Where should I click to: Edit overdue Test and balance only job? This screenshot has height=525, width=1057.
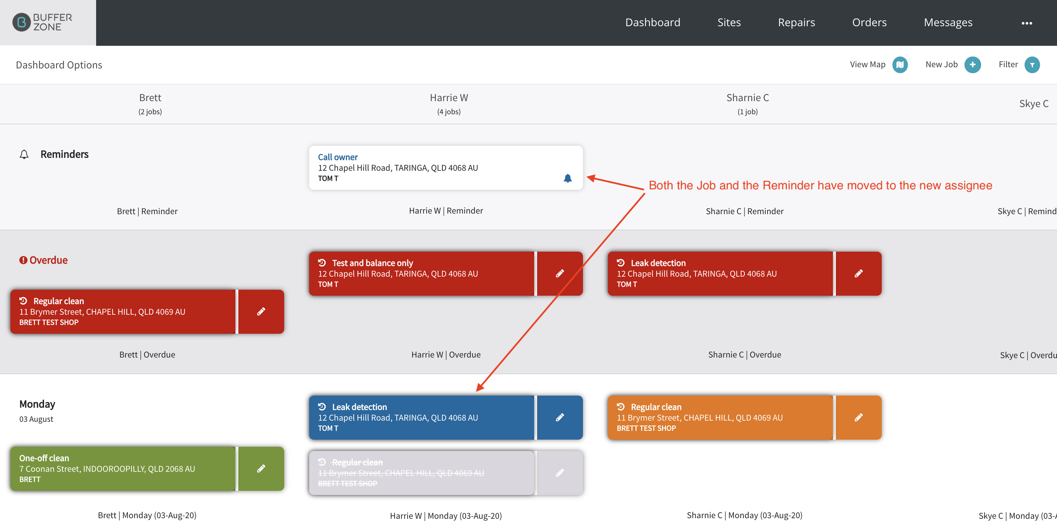560,274
